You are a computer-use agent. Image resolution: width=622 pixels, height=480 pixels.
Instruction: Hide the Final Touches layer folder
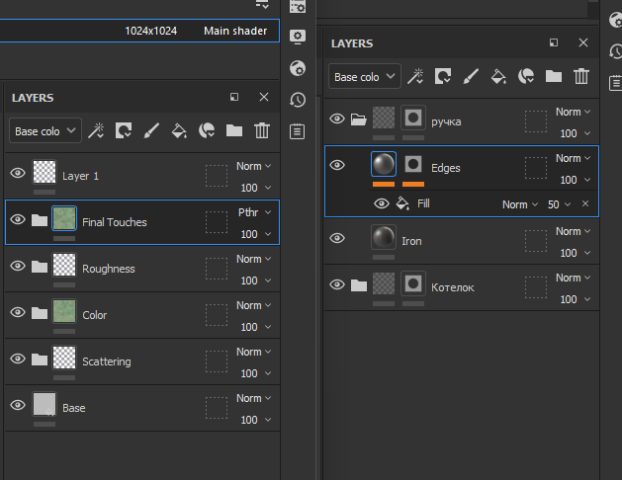pyautogui.click(x=17, y=220)
